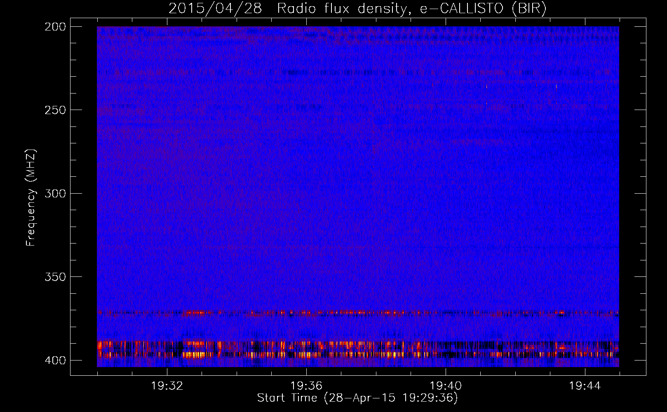Click the 350 frequency tick label
This screenshot has height=412, width=667.
click(x=55, y=277)
